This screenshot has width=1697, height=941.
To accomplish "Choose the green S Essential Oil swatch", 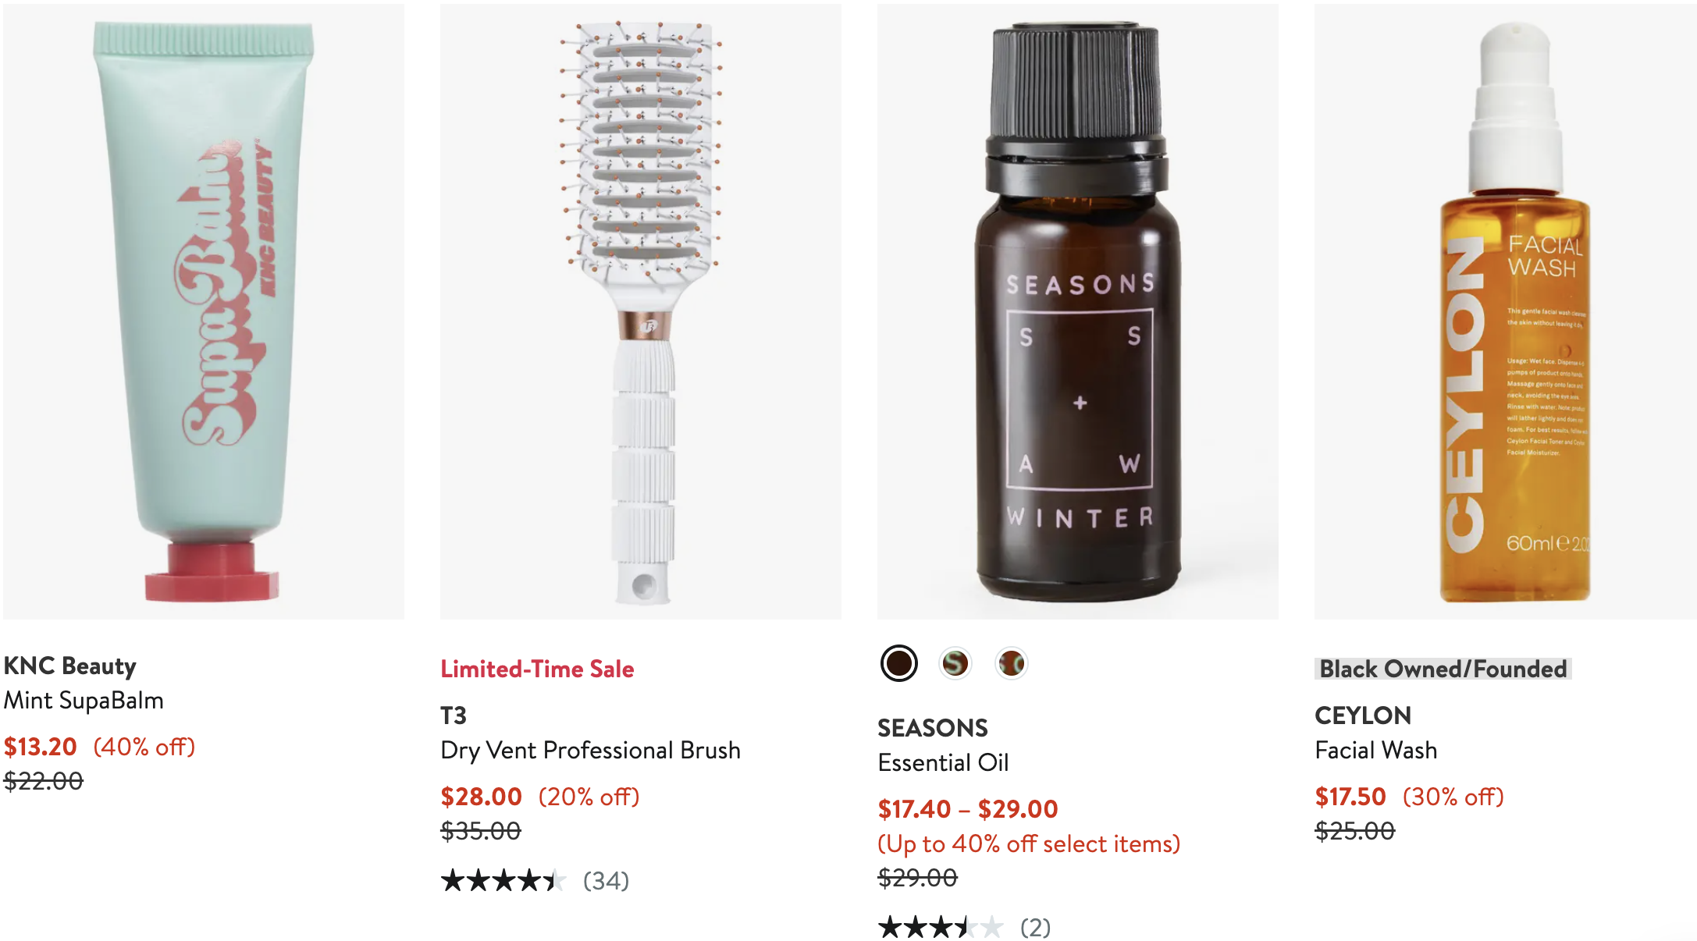I will (x=955, y=663).
